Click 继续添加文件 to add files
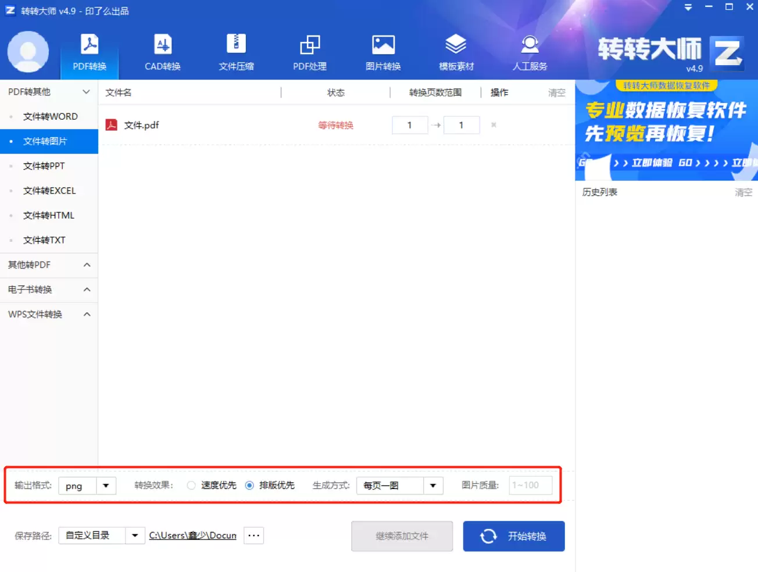Image resolution: width=758 pixels, height=572 pixels. [x=402, y=536]
